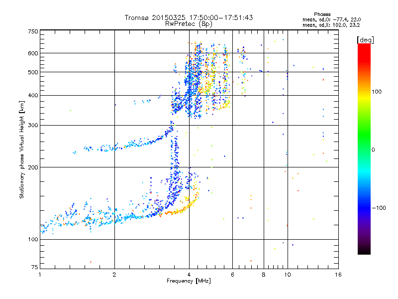Click the x-axis tick label '10'
Screen dimensions: 398x299
point(288,275)
